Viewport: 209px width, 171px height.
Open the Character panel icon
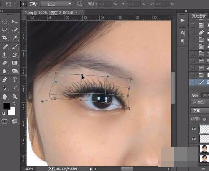pos(183,33)
